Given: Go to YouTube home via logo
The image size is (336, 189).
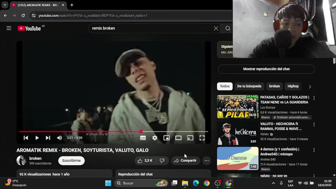Looking at the screenshot, I should (x=29, y=28).
